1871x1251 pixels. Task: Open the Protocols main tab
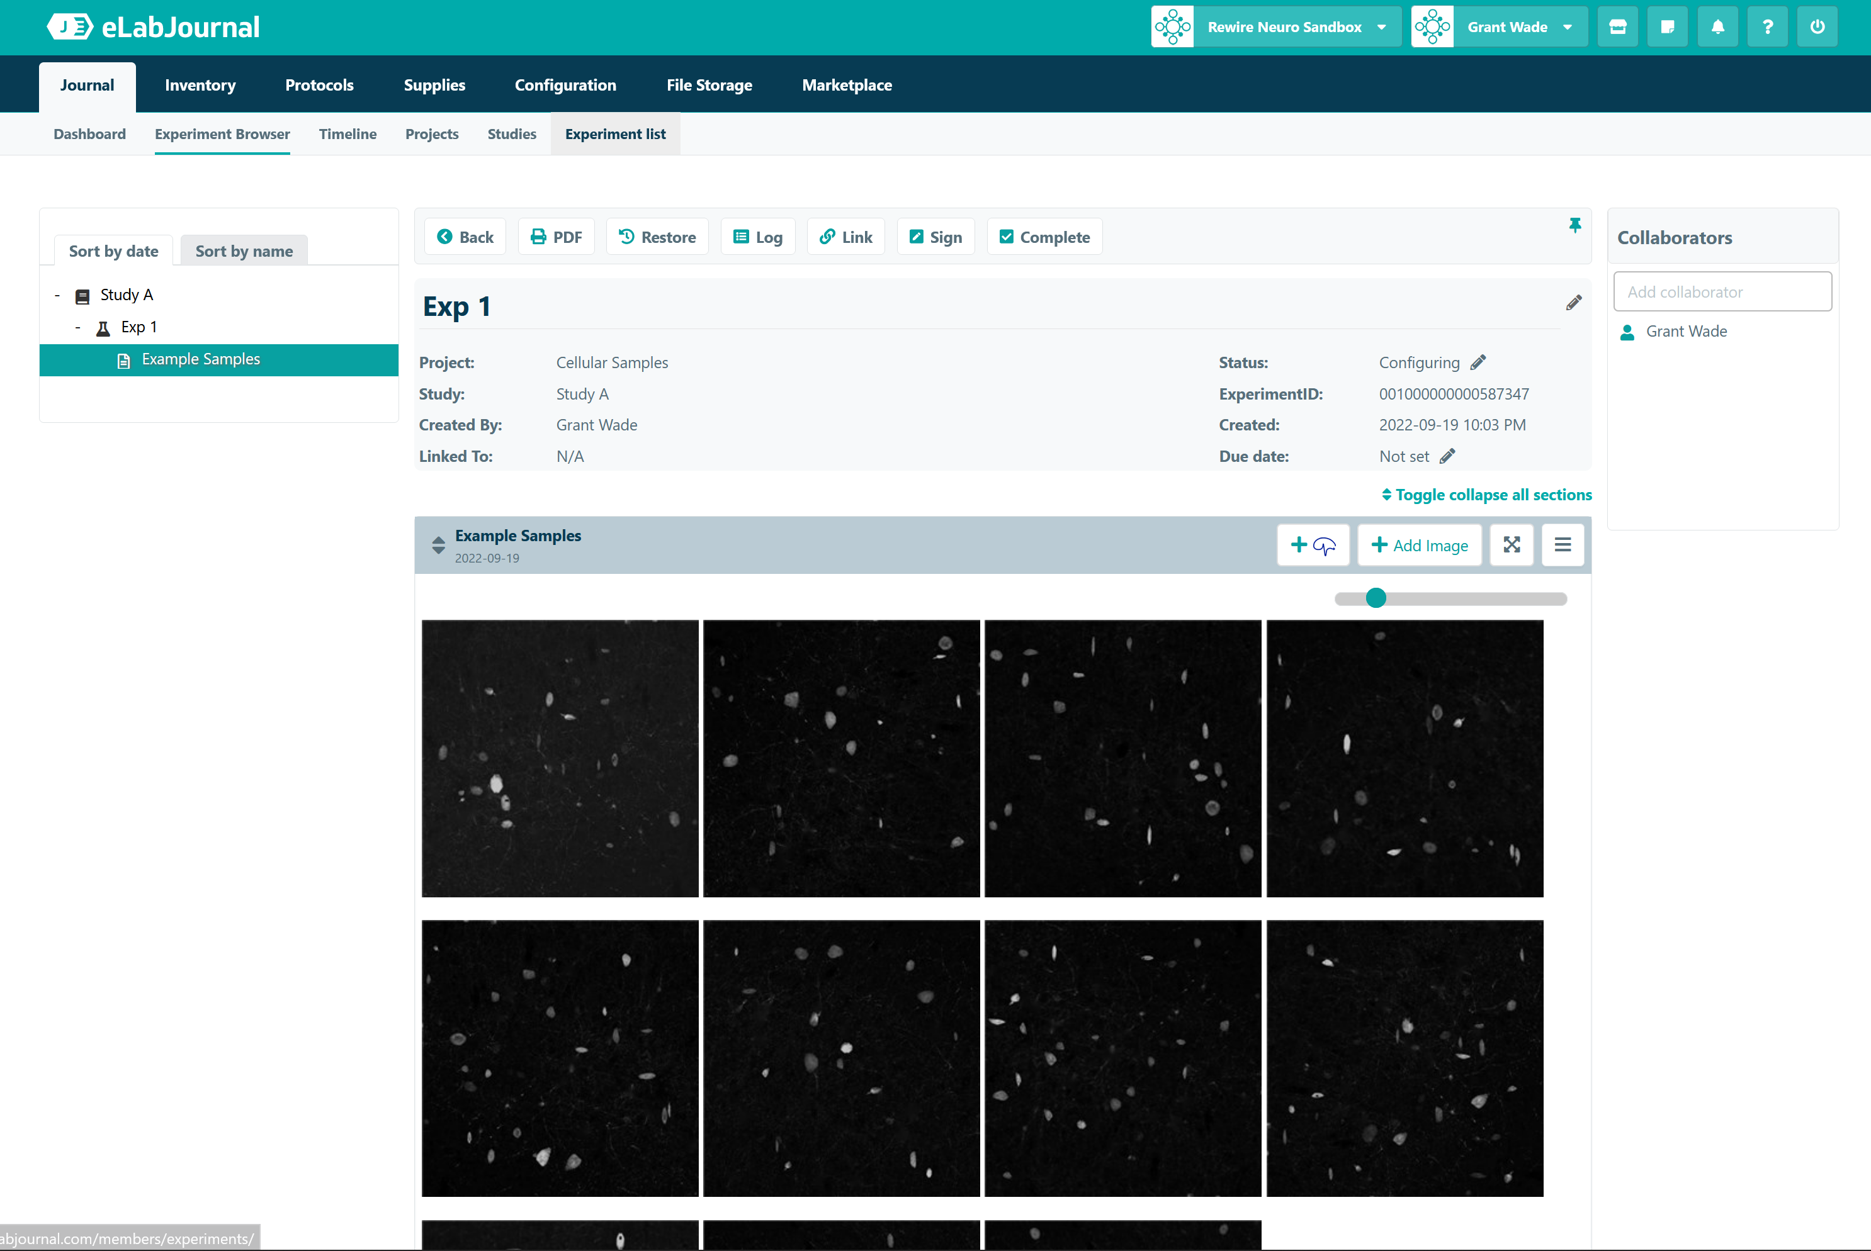[319, 86]
